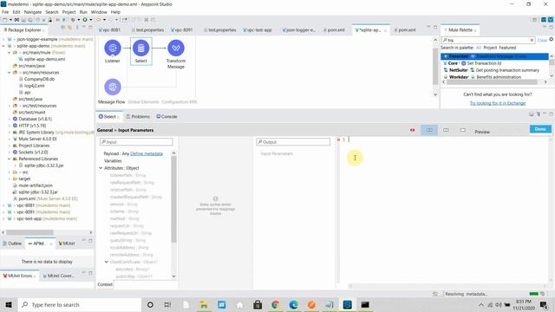The height and width of the screenshot is (312, 555).
Task: Collapse the src/main/mule folder
Action: click(x=10, y=53)
